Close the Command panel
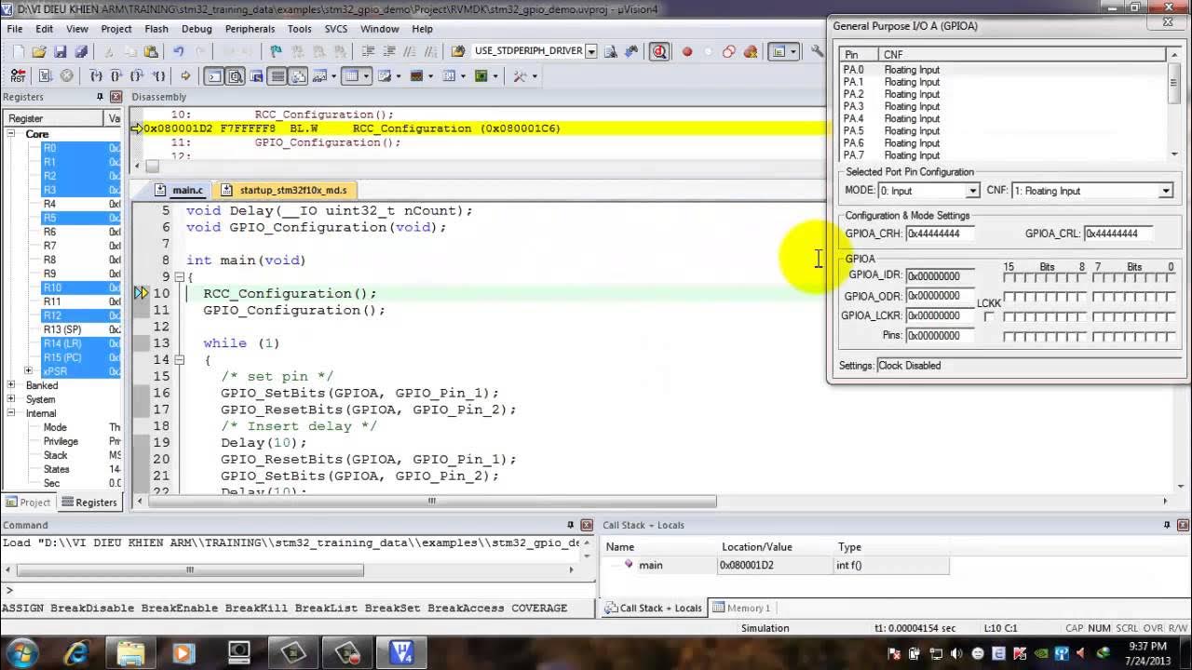1192x670 pixels. click(x=587, y=525)
